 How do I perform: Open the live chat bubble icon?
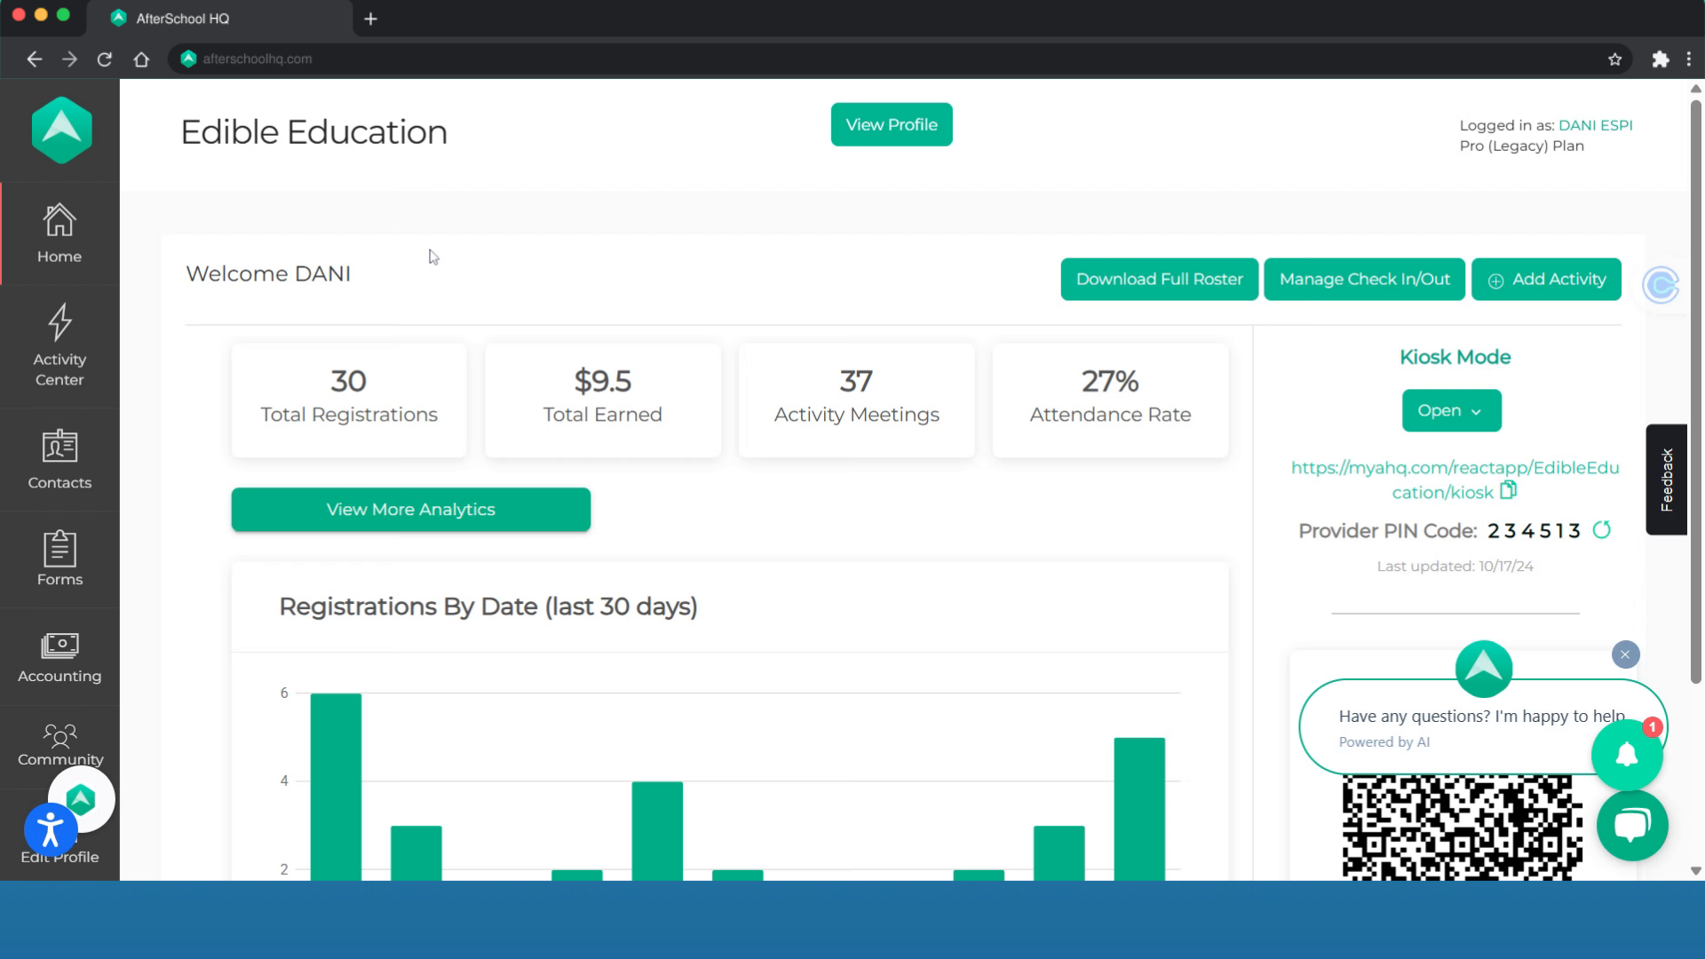click(x=1632, y=825)
